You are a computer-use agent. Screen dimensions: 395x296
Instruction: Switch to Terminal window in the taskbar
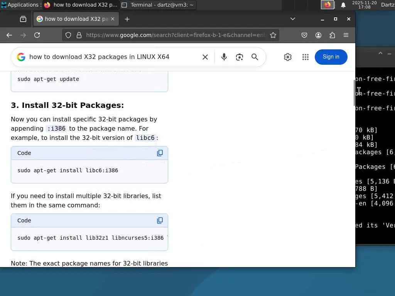click(158, 5)
